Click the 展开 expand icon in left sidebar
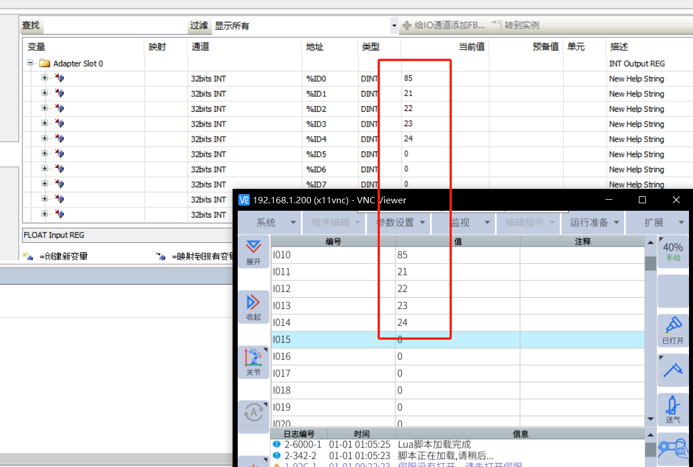Image resolution: width=693 pixels, height=467 pixels. 253,251
